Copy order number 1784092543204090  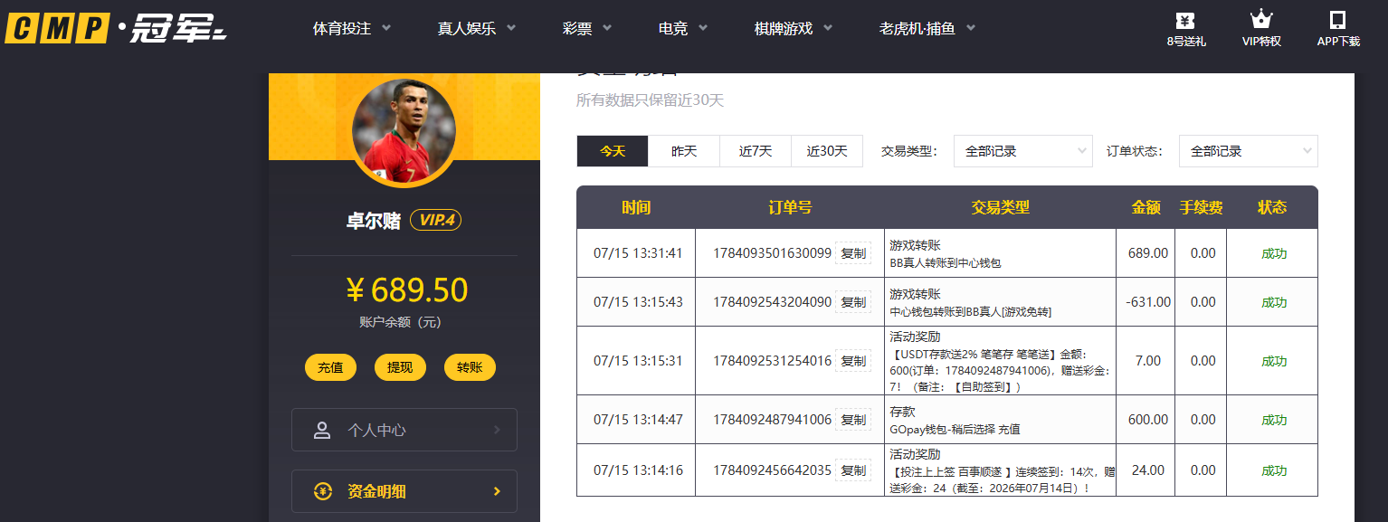[853, 302]
